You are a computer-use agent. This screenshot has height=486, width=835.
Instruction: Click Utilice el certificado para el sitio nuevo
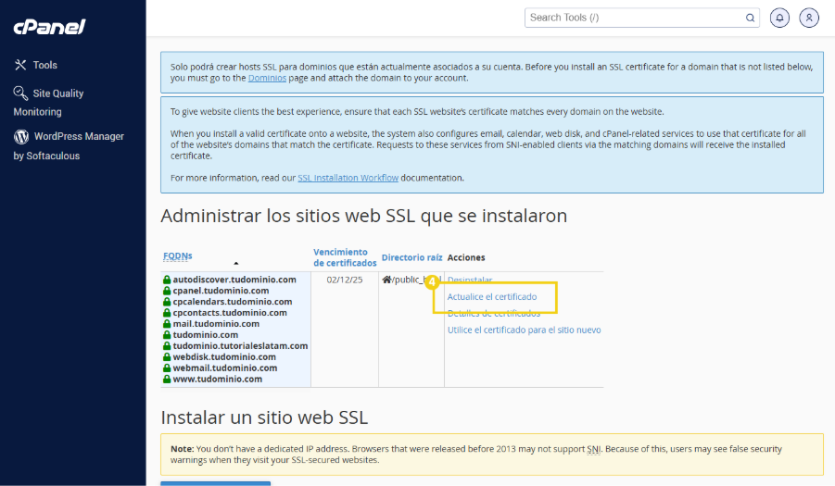(524, 330)
